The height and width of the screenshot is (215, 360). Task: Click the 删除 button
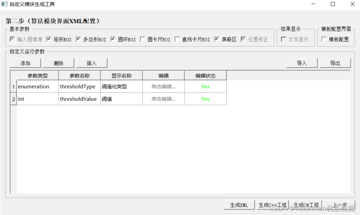[x=58, y=63]
